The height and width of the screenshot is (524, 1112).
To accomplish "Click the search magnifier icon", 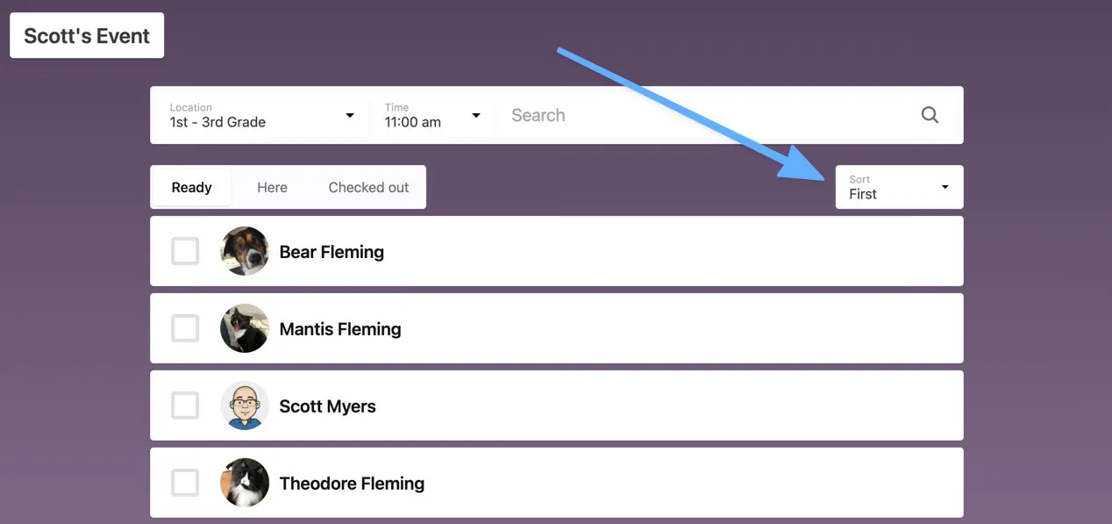I will click(x=930, y=115).
